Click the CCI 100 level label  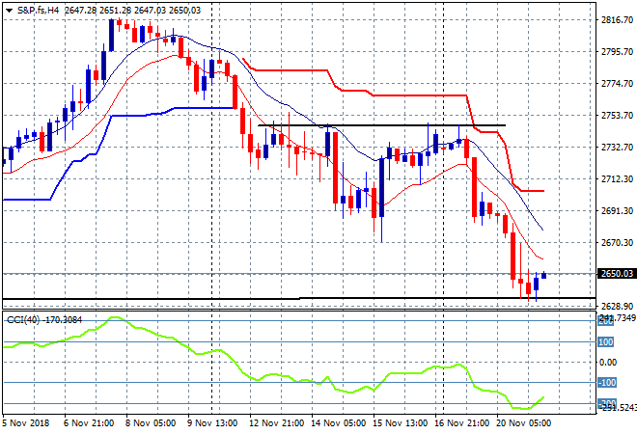click(x=605, y=341)
